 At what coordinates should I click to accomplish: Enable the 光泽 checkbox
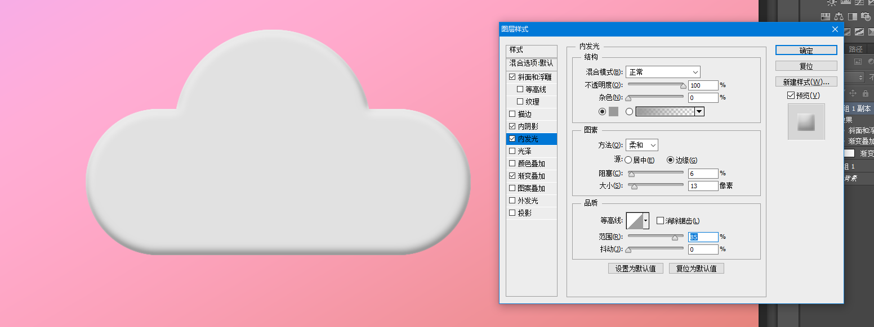[x=512, y=151]
